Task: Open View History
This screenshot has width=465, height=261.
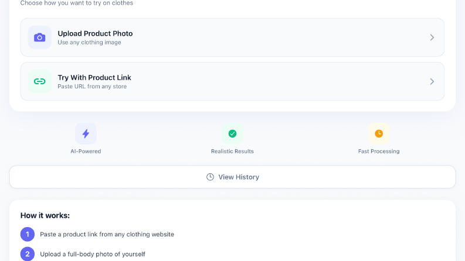Action: point(232,177)
